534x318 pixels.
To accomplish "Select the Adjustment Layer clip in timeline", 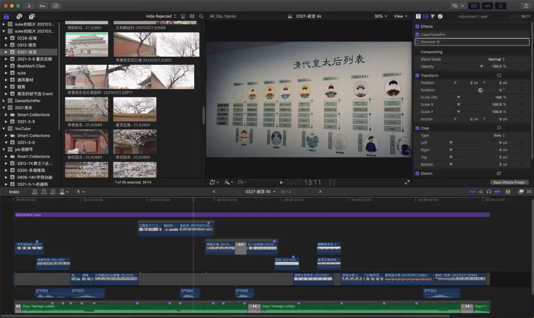I will [252, 215].
